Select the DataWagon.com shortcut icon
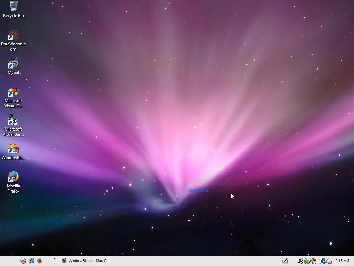The height and width of the screenshot is (266, 354). click(x=13, y=35)
